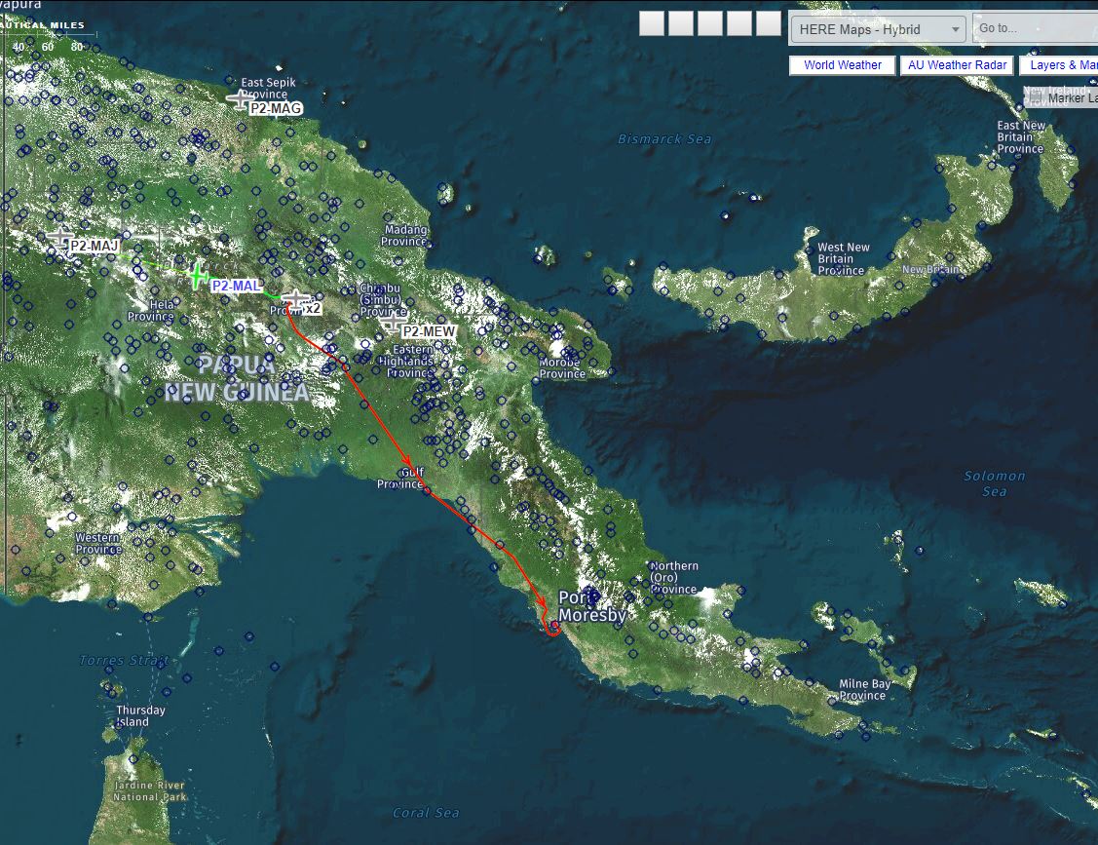
Task: Select the P2-MEW aircraft icon
Action: (x=393, y=321)
